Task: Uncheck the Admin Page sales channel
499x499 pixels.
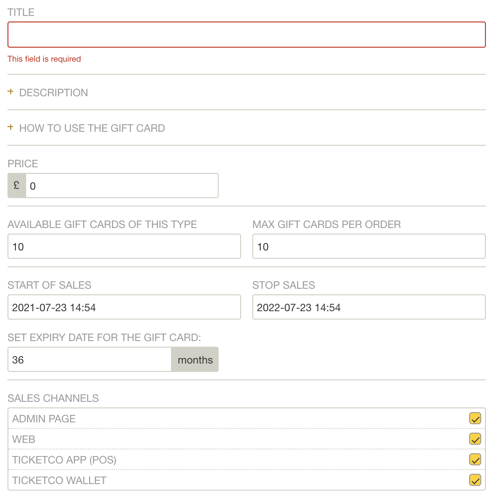Action: tap(475, 419)
